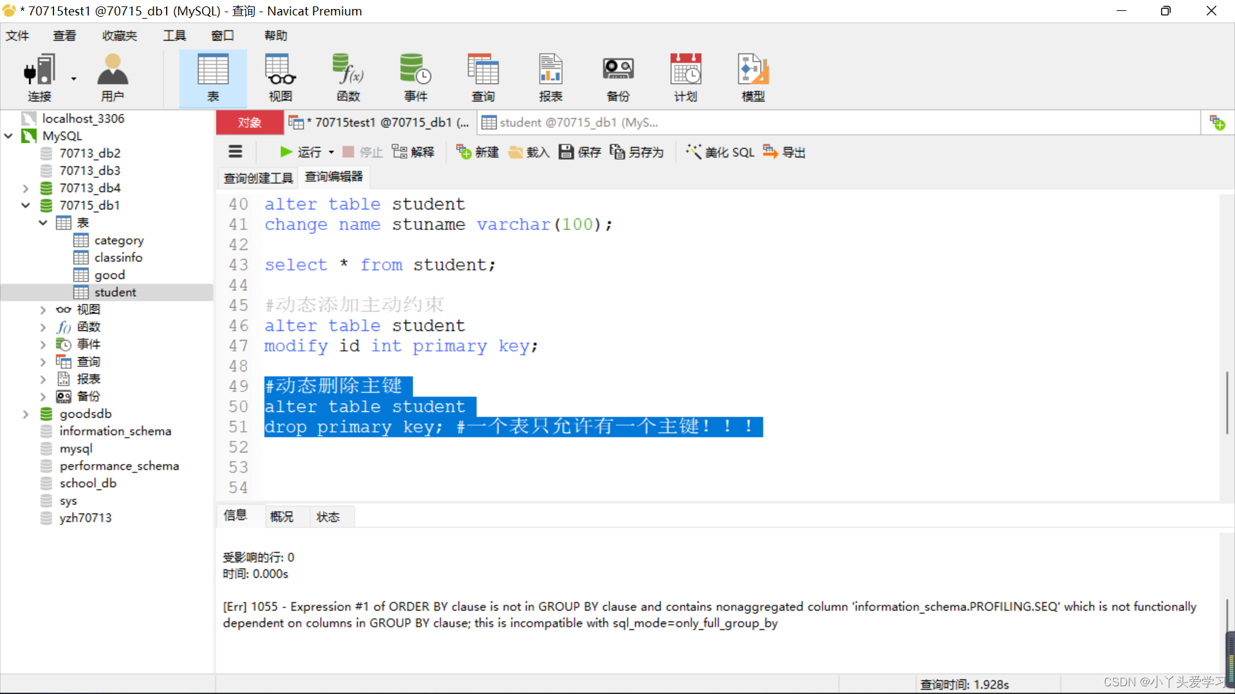Click the User (用户) toolbar icon
The image size is (1235, 694).
coord(113,78)
